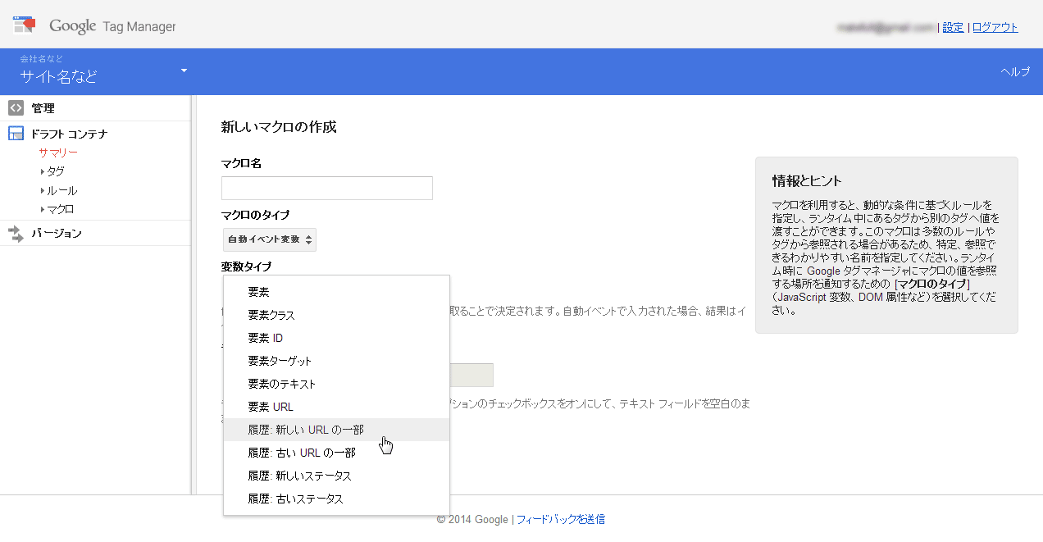Click the greyed text field behind the dropdown
The height and width of the screenshot is (542, 1043).
click(x=471, y=375)
